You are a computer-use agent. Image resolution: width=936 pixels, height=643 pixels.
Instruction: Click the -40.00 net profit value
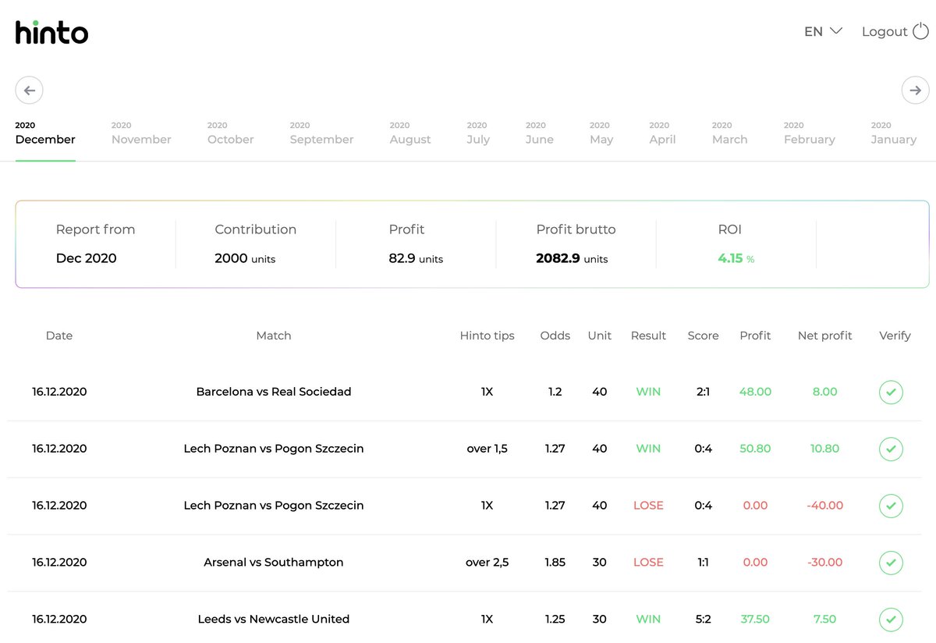pyautogui.click(x=825, y=506)
